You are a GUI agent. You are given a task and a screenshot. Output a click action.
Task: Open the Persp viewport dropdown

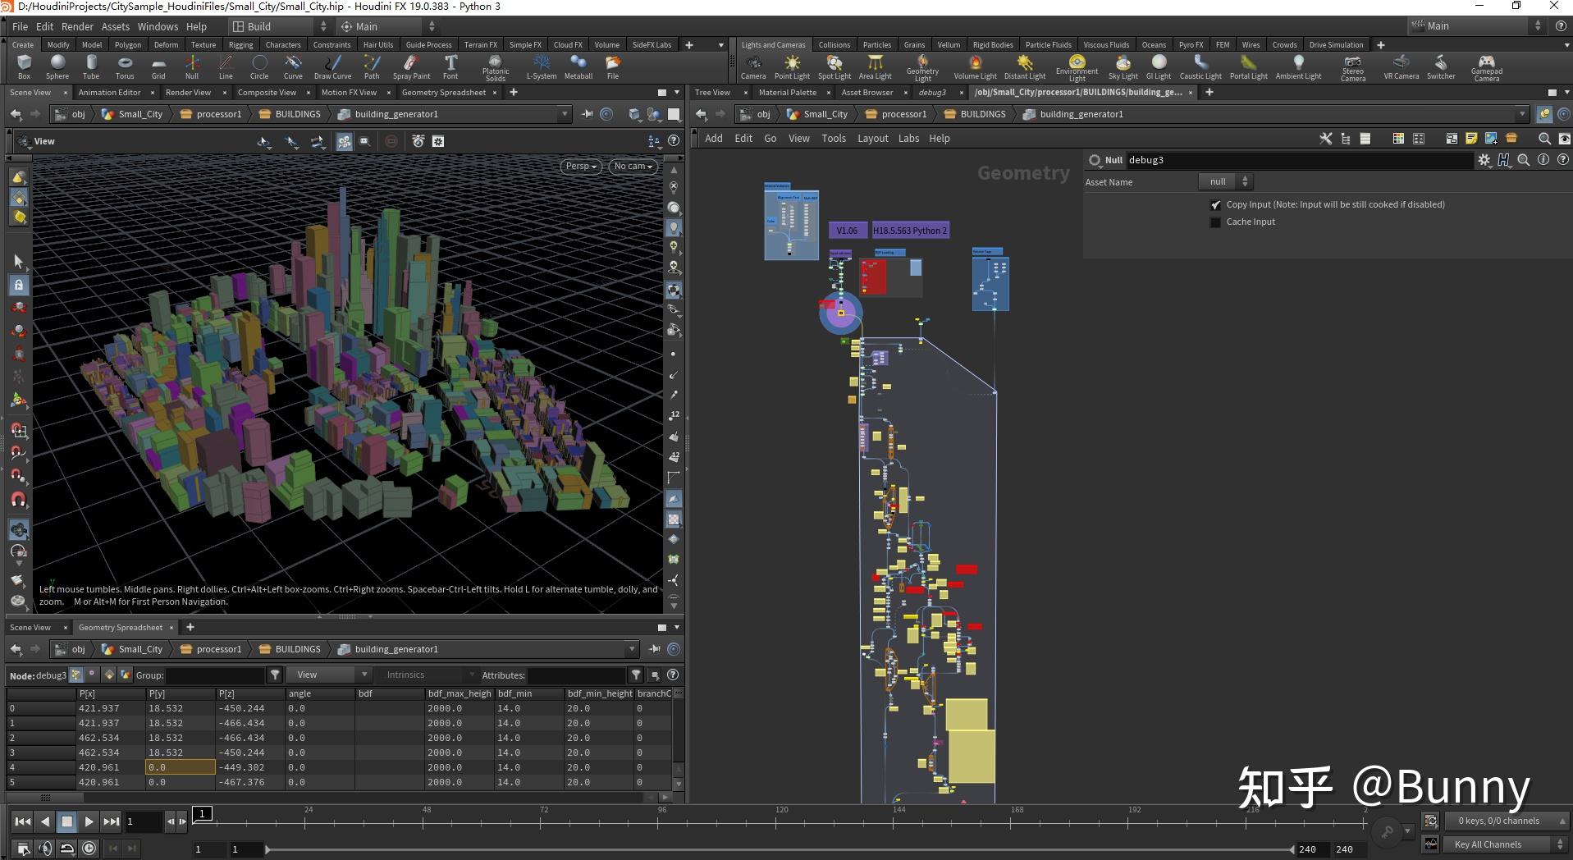pos(580,167)
